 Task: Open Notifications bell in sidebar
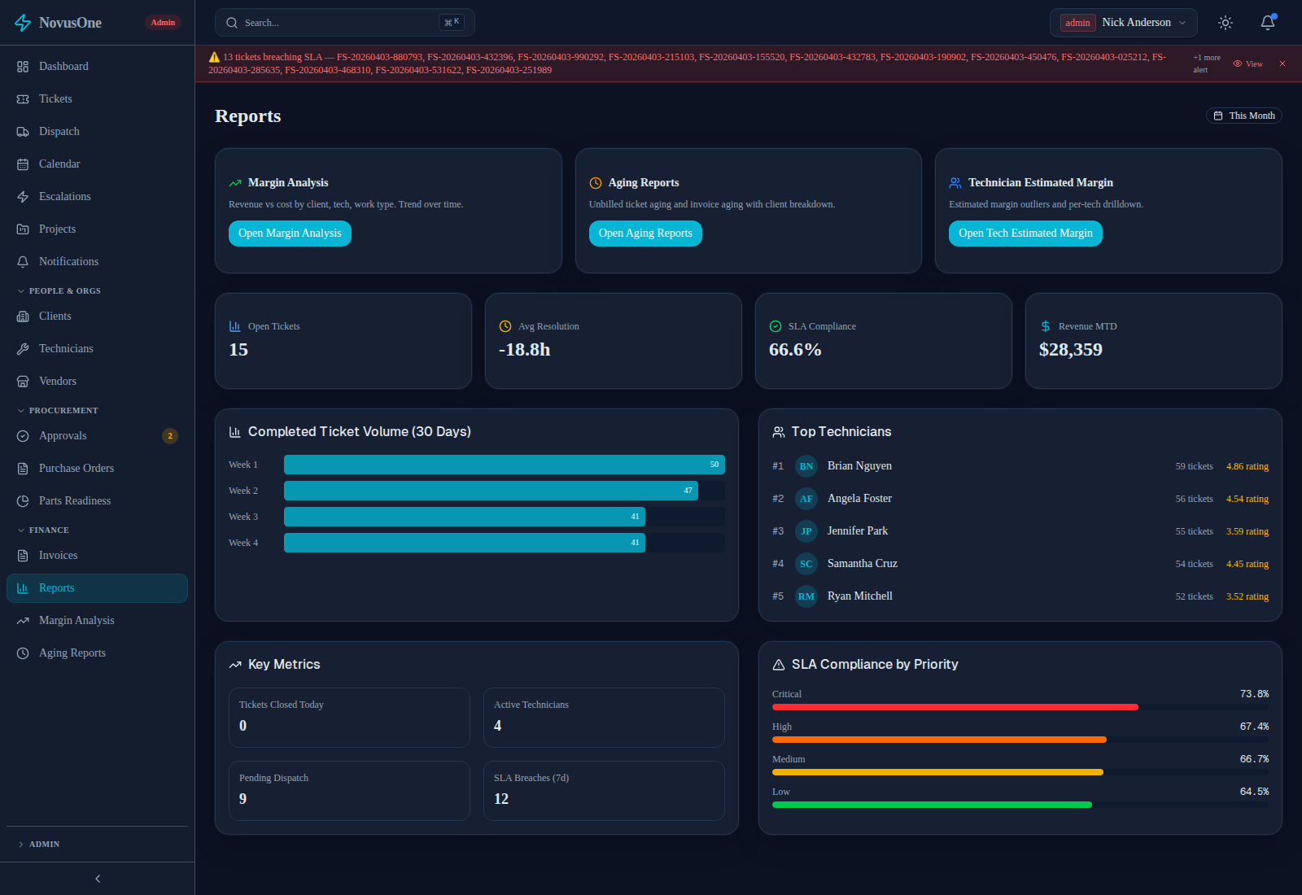(x=23, y=262)
